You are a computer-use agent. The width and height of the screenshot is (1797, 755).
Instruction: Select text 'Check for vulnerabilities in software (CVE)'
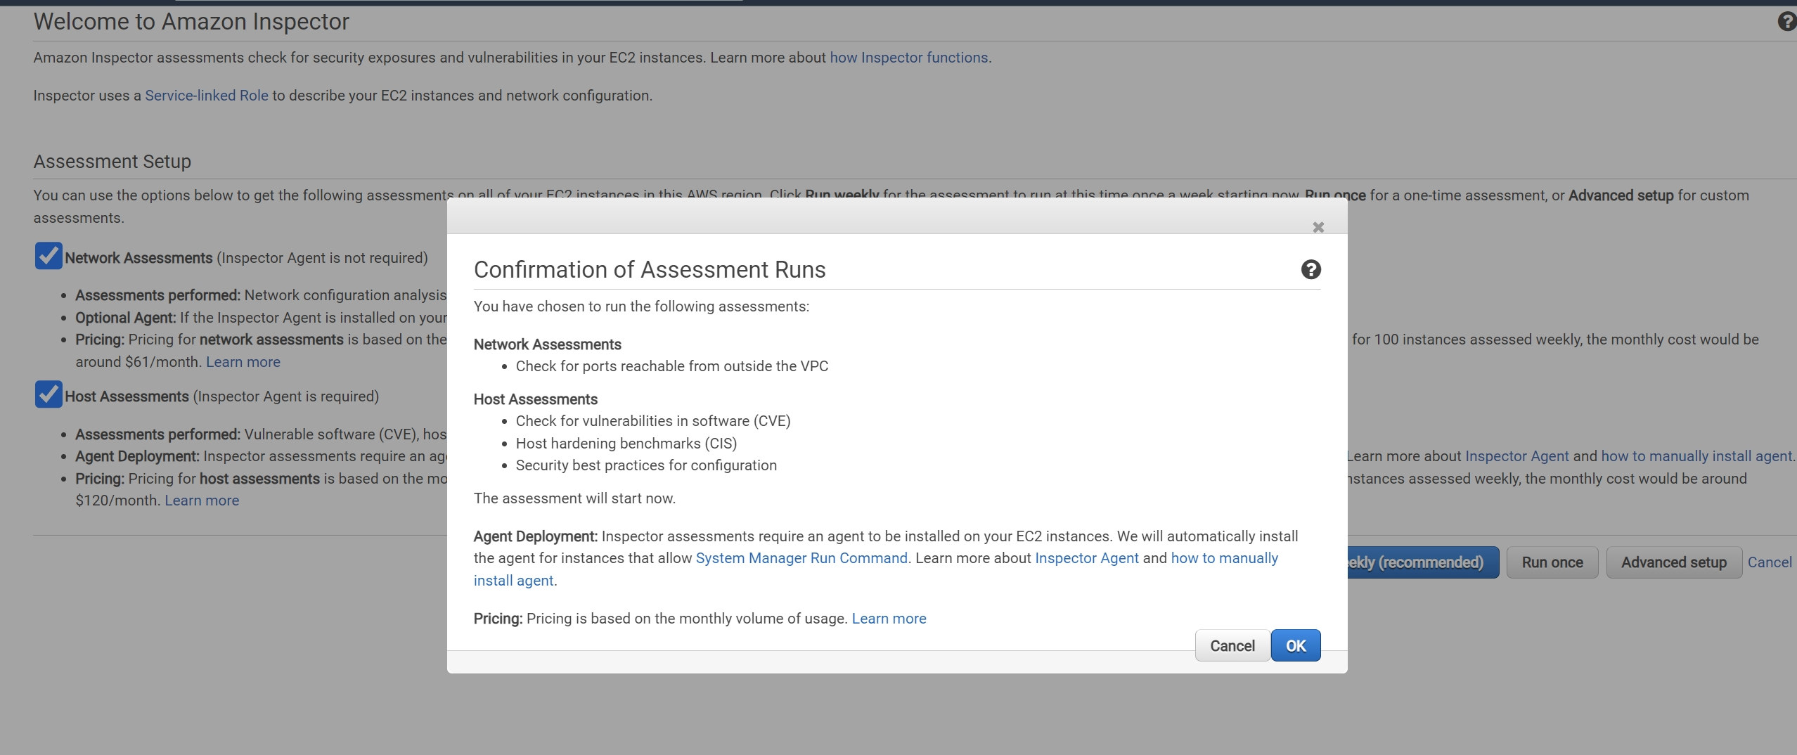pyautogui.click(x=653, y=421)
